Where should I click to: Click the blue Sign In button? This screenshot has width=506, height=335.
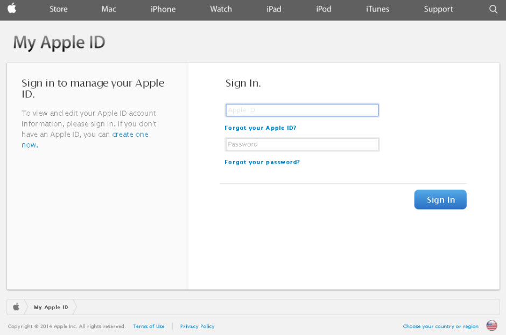[x=440, y=199]
